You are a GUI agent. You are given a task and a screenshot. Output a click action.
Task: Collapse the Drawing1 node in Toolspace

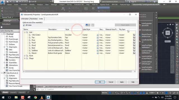(2, 34)
